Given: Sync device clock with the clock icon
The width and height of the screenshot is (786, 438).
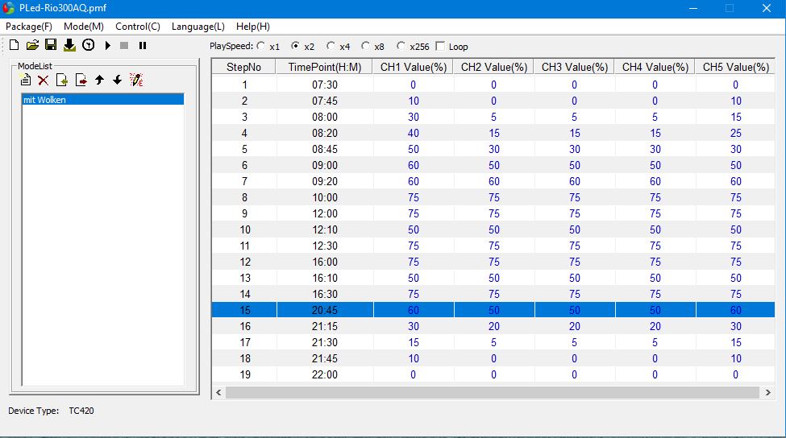Looking at the screenshot, I should coord(88,45).
